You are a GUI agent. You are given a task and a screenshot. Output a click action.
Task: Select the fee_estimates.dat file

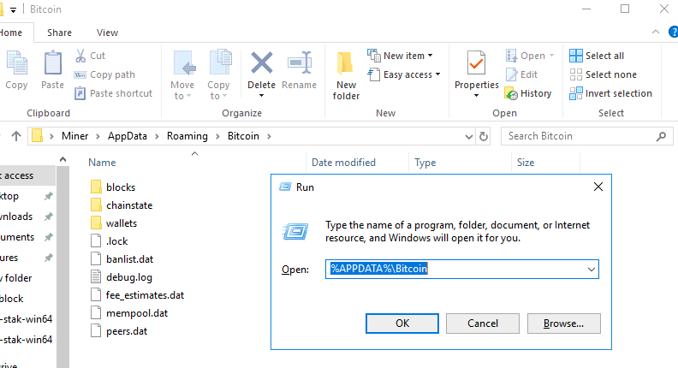[138, 295]
